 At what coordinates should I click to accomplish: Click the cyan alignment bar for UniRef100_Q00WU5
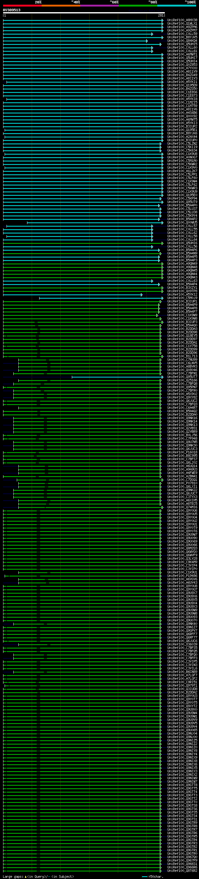pos(95,223)
